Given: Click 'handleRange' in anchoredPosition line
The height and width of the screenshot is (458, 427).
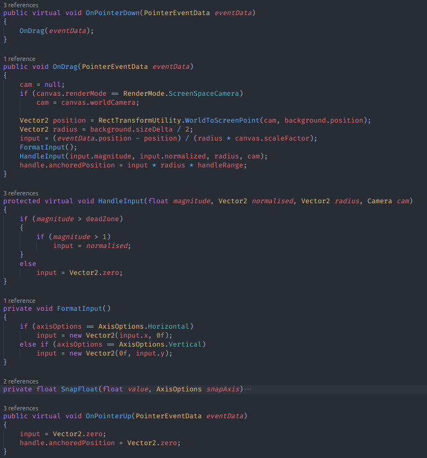Looking at the screenshot, I should pyautogui.click(x=220, y=165).
